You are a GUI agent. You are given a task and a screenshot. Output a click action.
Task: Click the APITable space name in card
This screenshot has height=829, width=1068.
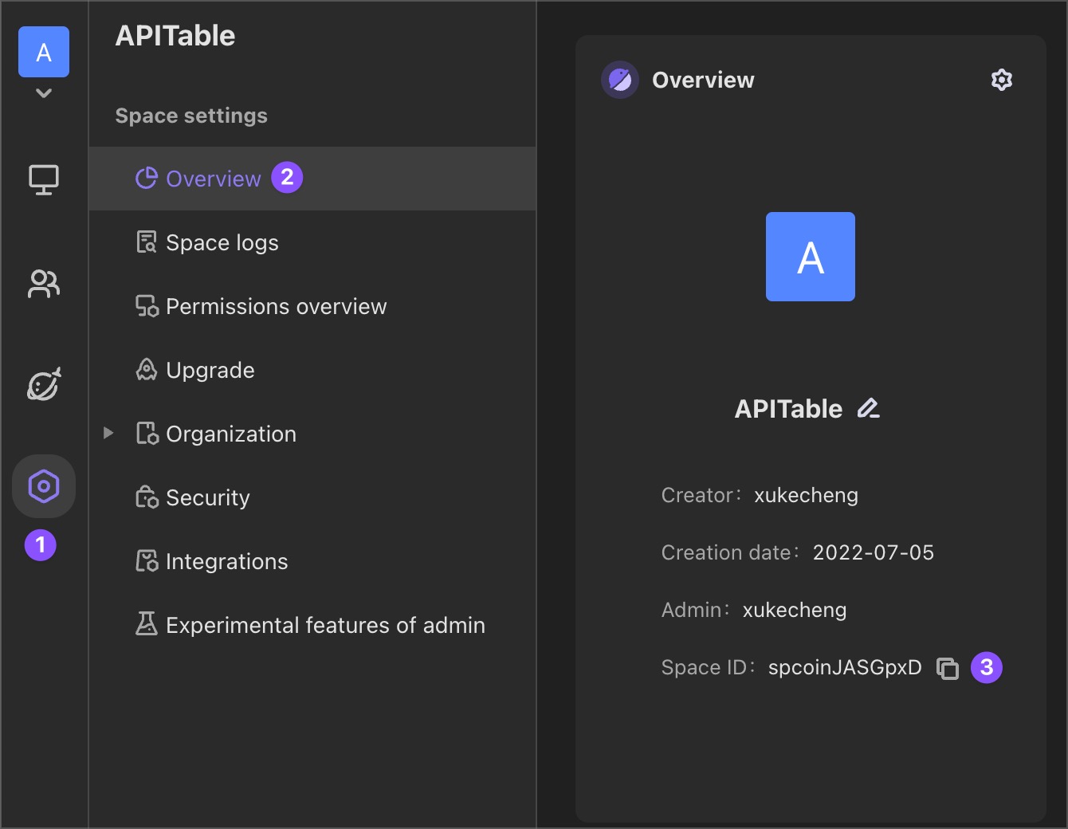788,409
